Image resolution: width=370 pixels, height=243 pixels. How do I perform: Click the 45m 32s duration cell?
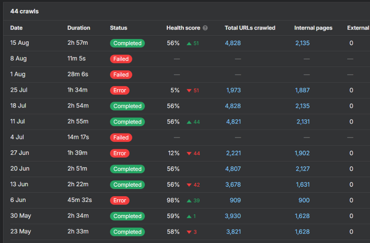(80, 200)
